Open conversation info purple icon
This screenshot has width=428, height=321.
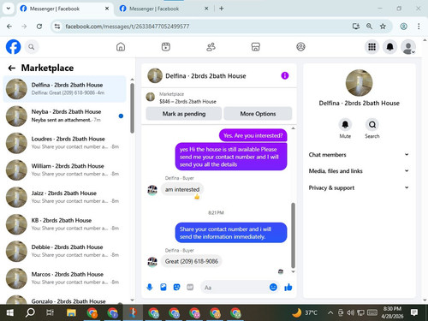pyautogui.click(x=285, y=75)
